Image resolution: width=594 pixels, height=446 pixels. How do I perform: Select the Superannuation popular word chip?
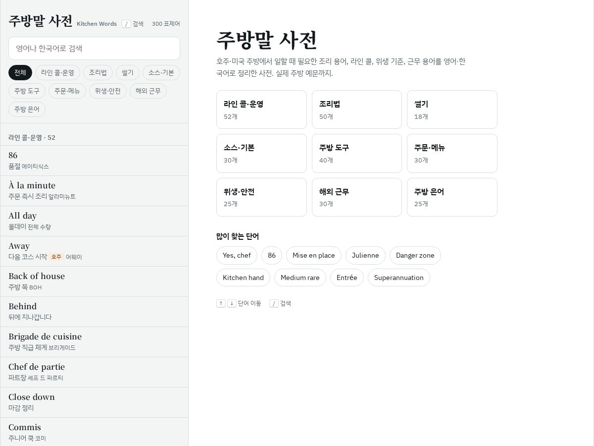[x=399, y=278]
